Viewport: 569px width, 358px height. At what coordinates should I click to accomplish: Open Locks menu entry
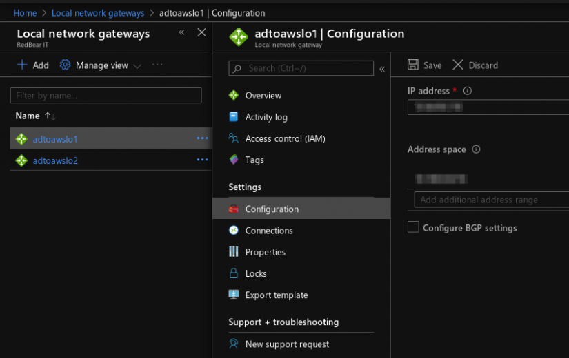pyautogui.click(x=256, y=273)
